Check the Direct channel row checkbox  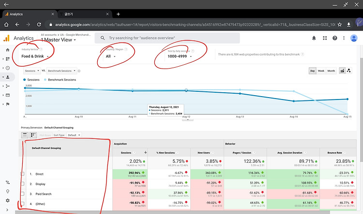click(22, 174)
